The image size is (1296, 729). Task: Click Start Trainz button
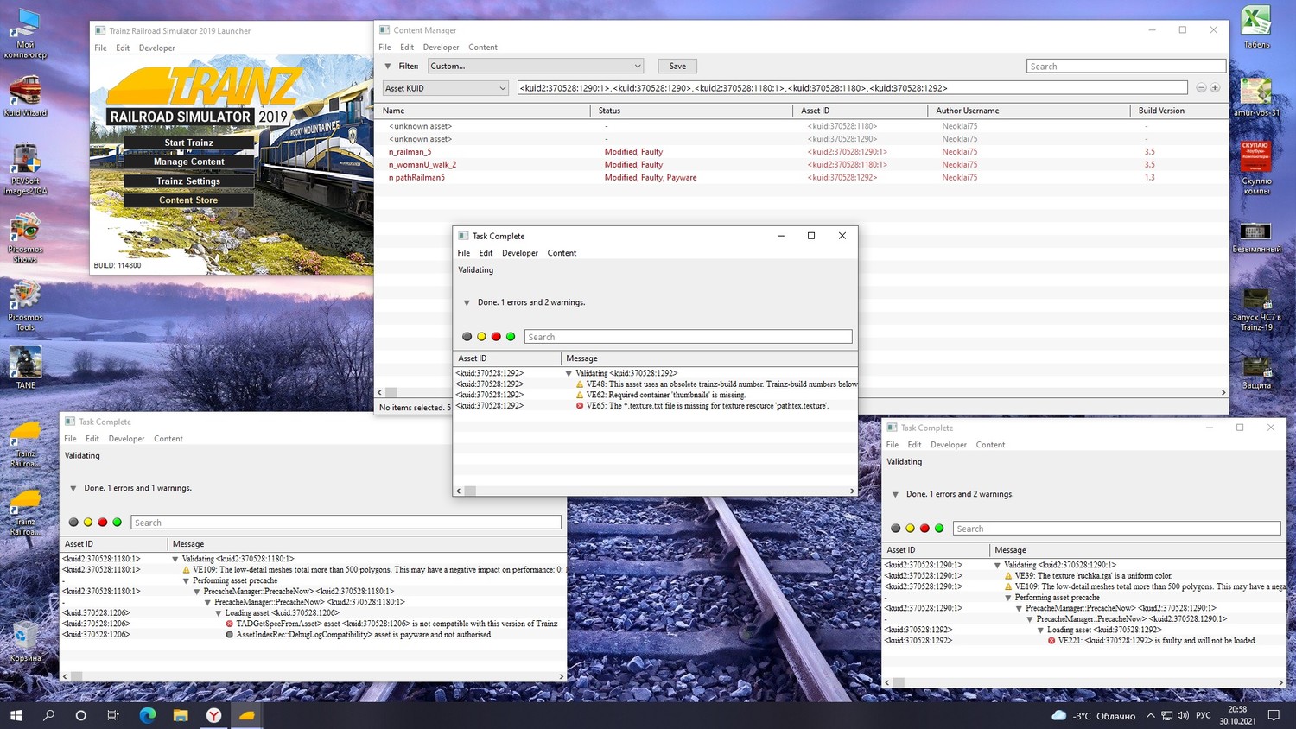point(189,143)
